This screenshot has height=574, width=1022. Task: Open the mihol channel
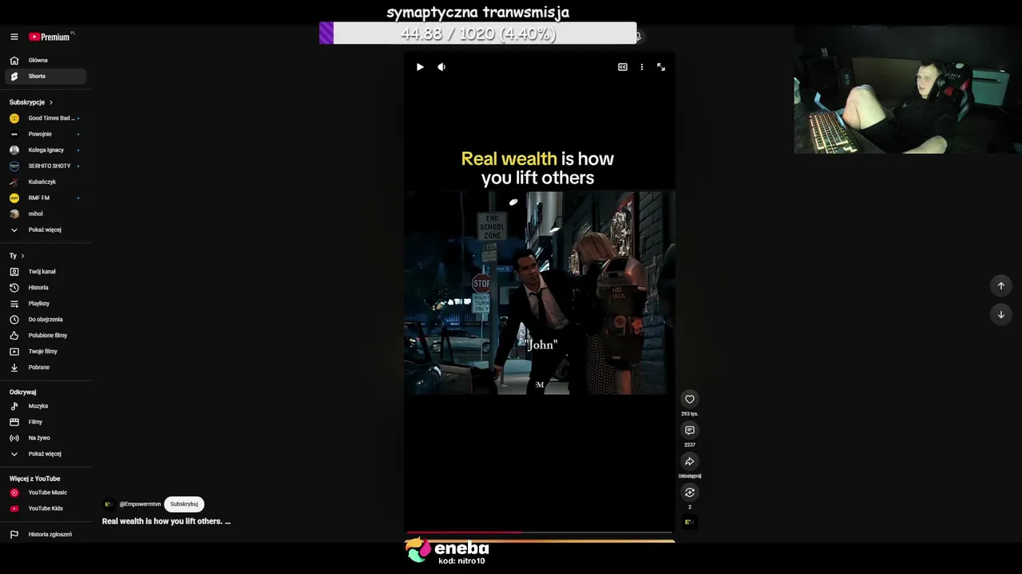(x=46, y=214)
